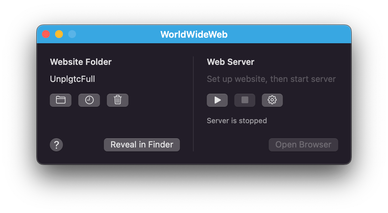Remove the website folder with the trash icon
The image size is (388, 213).
(x=118, y=100)
